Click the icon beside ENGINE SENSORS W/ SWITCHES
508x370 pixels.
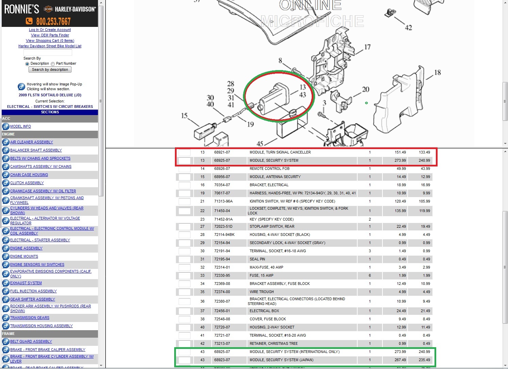tap(6, 264)
